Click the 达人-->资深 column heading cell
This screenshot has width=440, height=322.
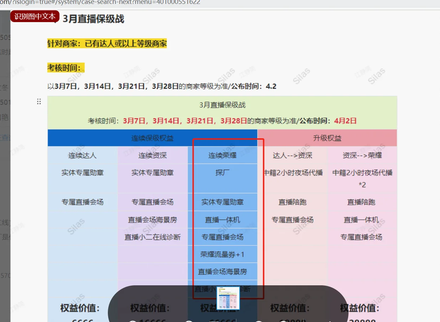(293, 155)
